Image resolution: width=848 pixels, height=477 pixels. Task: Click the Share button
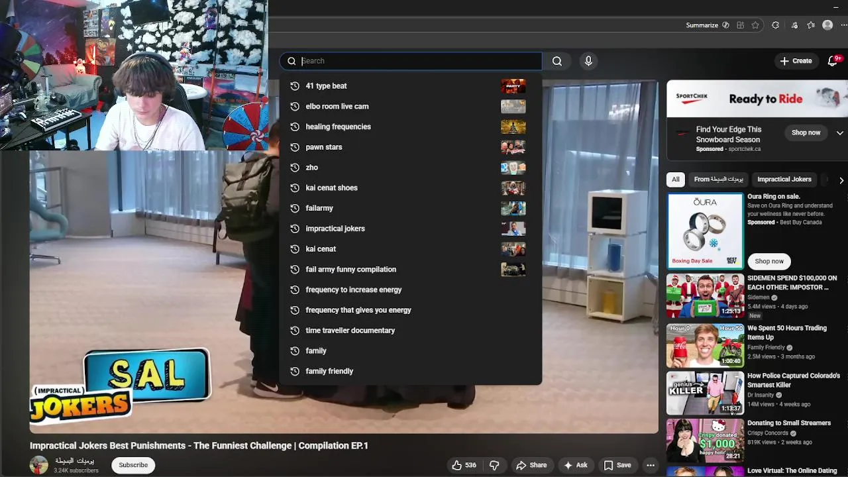pyautogui.click(x=531, y=465)
